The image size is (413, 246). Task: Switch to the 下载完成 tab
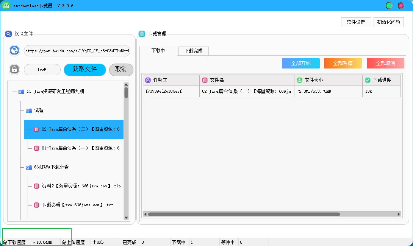(x=193, y=51)
